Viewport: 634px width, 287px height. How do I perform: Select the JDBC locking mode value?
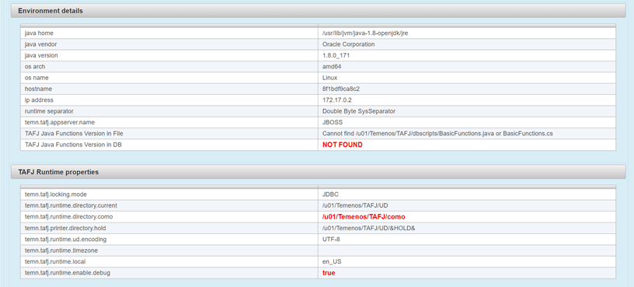[330, 194]
